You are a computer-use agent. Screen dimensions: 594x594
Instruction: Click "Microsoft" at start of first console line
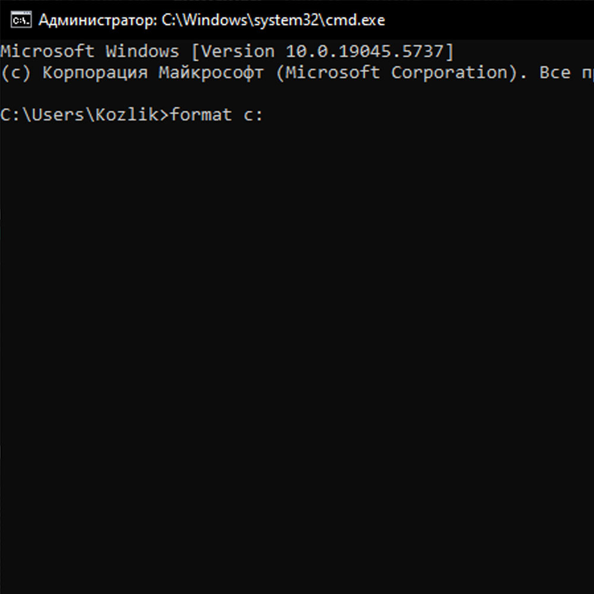(48, 51)
